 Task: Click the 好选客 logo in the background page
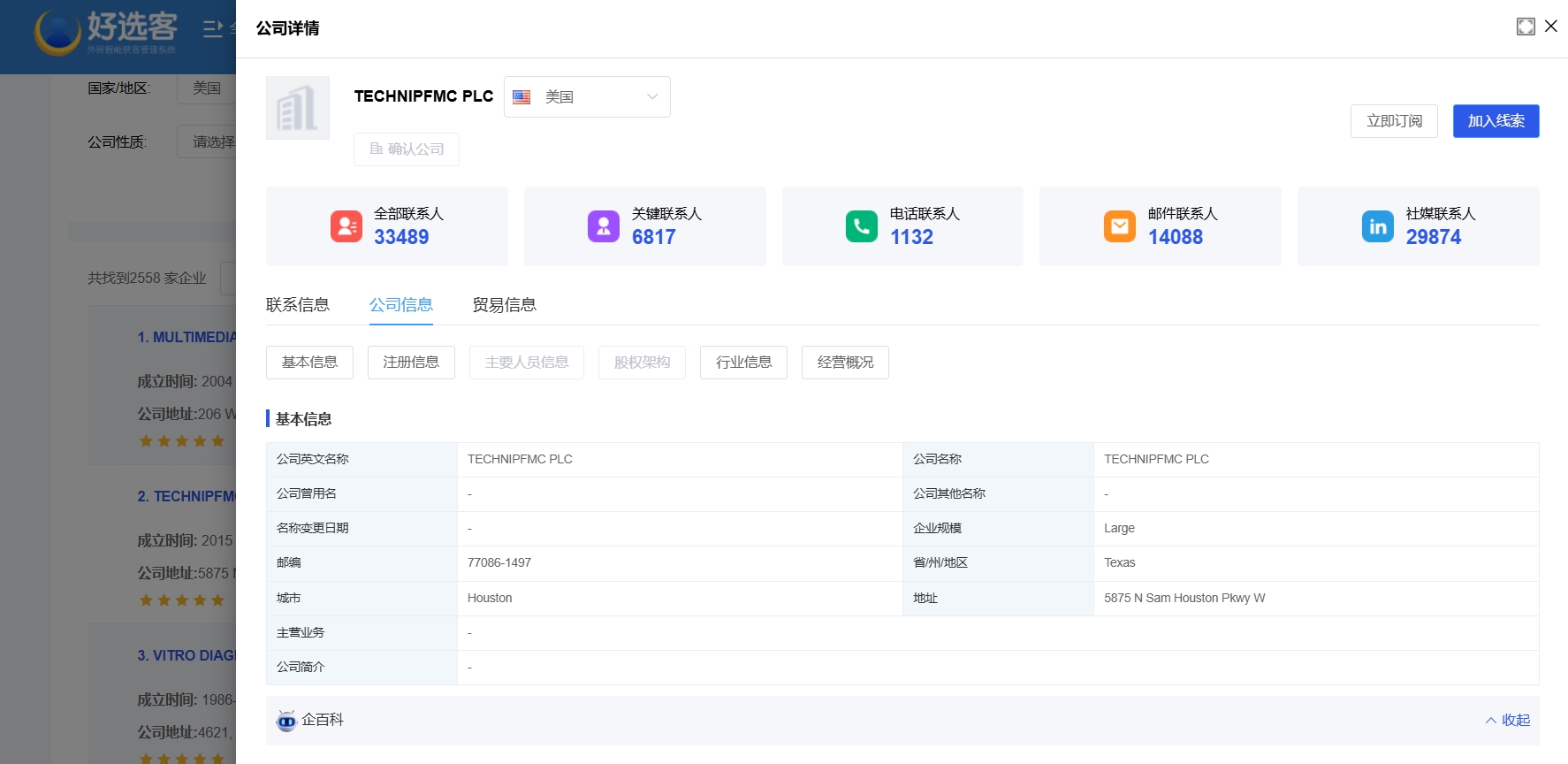pos(106,32)
